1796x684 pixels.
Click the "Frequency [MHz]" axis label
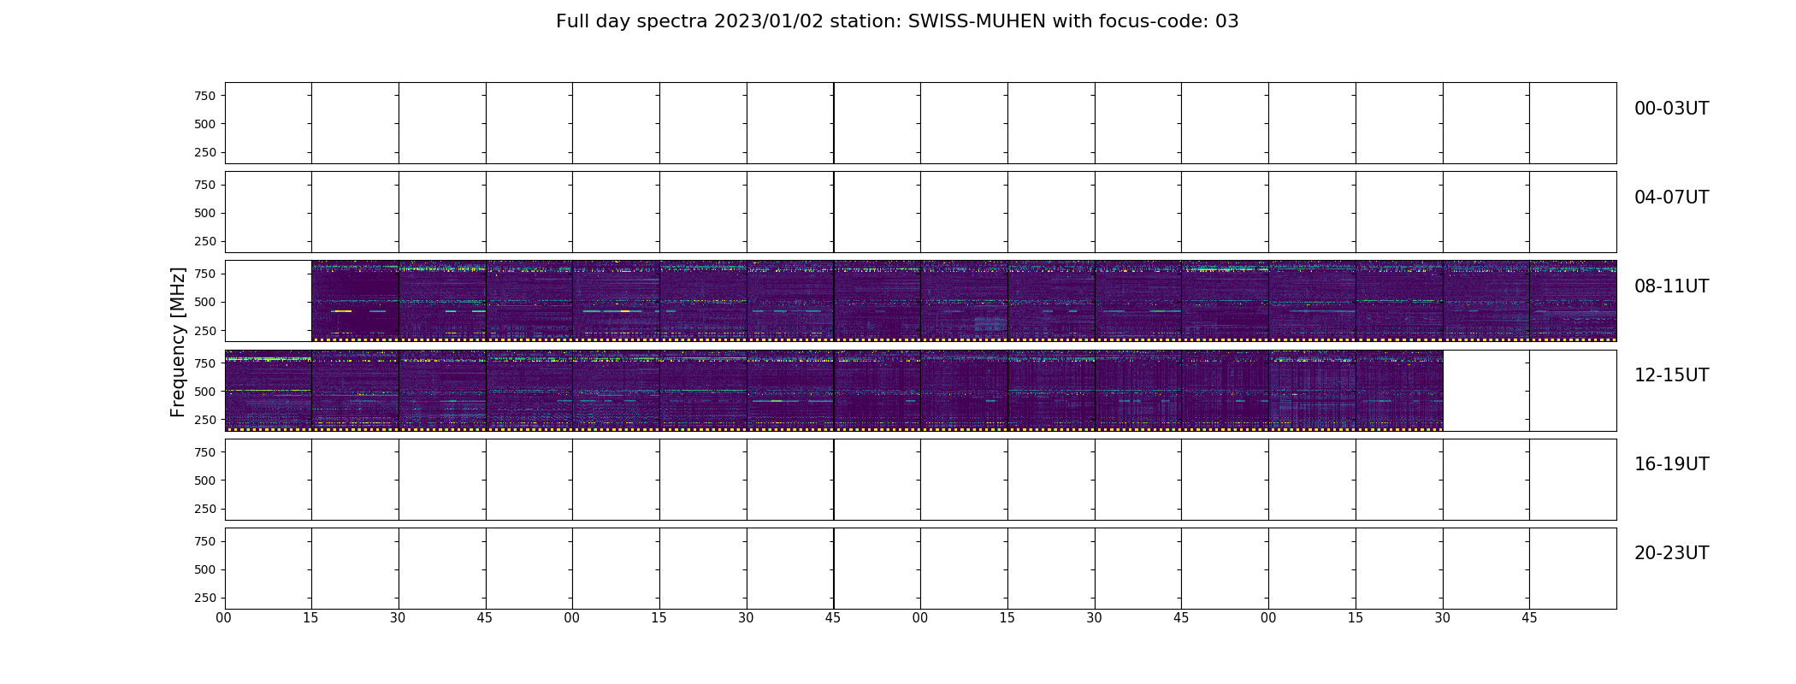coord(178,342)
